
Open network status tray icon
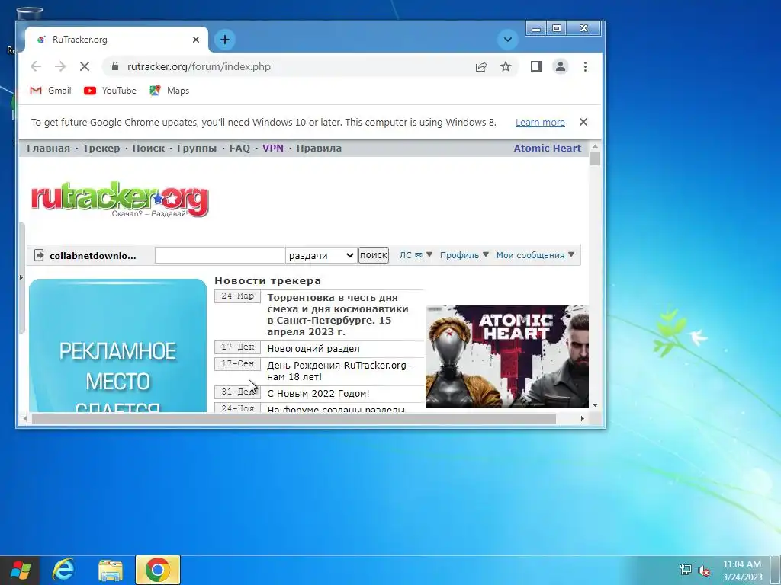pyautogui.click(x=686, y=570)
